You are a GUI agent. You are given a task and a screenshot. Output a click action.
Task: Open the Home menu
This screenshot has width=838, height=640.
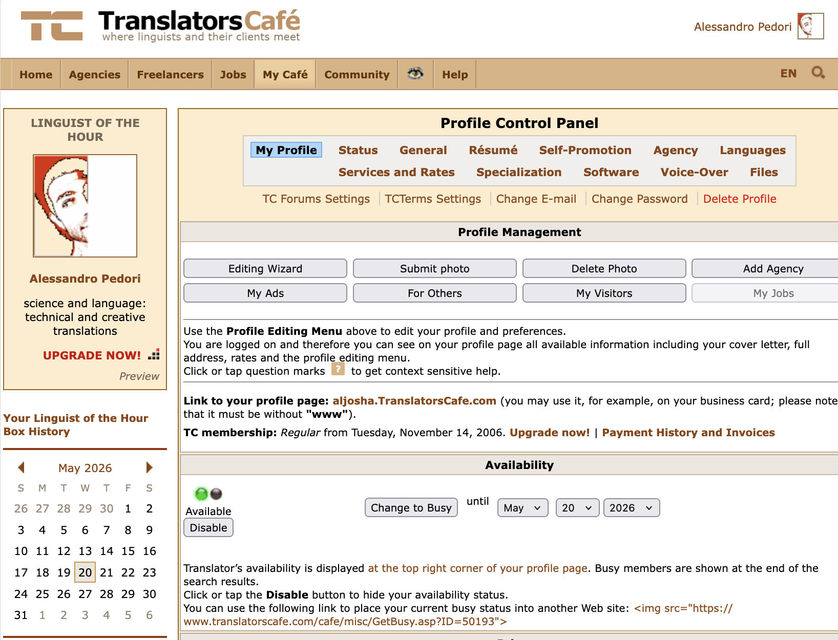[36, 75]
